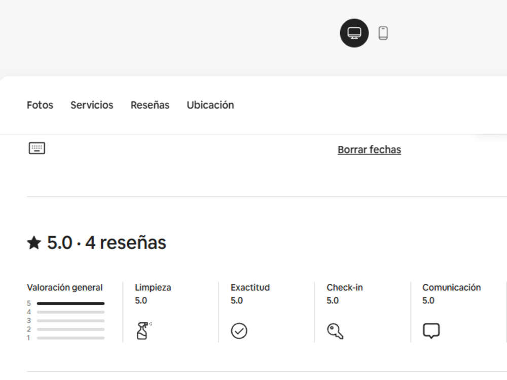Click the 5.0 · 4 reseñas heading
The image size is (507, 380).
(106, 243)
